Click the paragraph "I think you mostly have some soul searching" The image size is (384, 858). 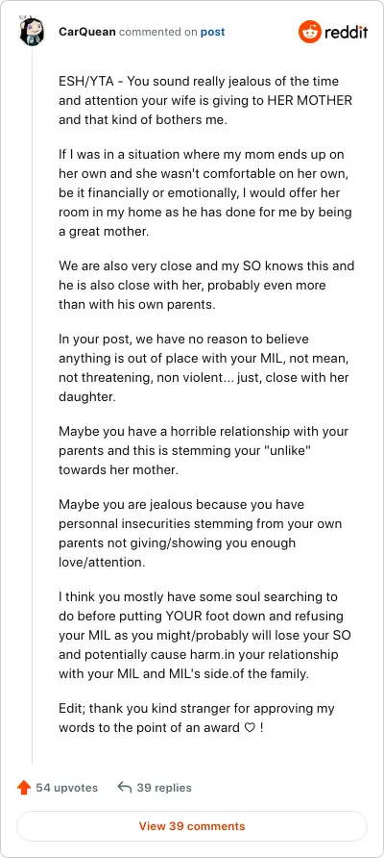(x=206, y=635)
